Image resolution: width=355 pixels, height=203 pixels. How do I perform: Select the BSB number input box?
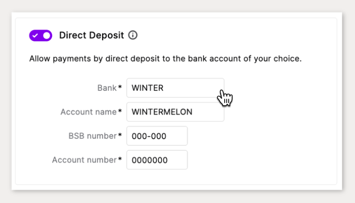tap(157, 136)
